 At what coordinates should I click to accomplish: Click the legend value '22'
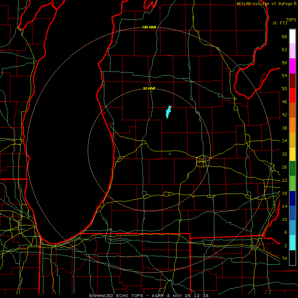284,180
